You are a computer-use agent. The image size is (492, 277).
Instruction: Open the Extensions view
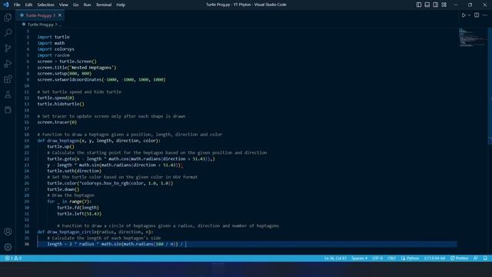click(x=8, y=78)
